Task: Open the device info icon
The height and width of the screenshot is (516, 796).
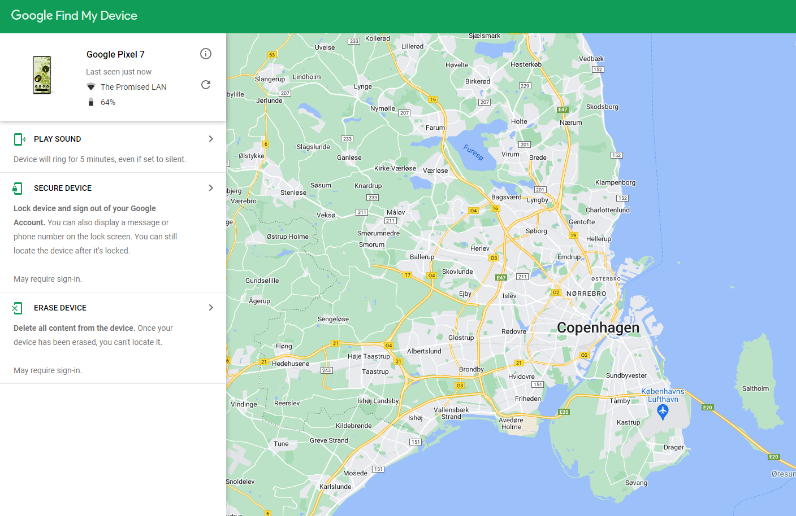Action: 206,54
